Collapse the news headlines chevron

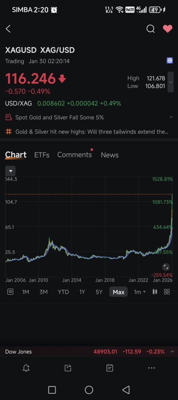click(x=171, y=117)
